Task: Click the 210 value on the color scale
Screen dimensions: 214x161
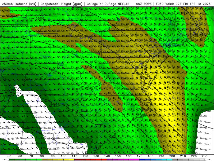Action: click(183, 156)
